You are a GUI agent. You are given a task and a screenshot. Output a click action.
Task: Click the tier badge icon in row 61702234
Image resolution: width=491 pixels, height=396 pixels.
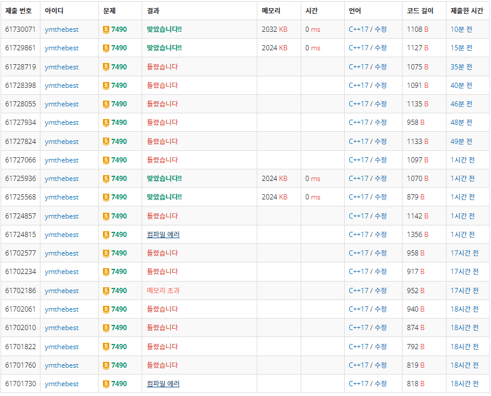coord(106,272)
